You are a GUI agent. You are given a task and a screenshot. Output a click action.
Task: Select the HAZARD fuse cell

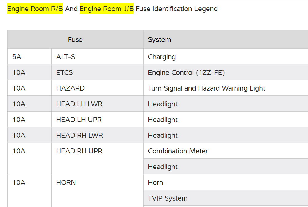[x=70, y=88]
